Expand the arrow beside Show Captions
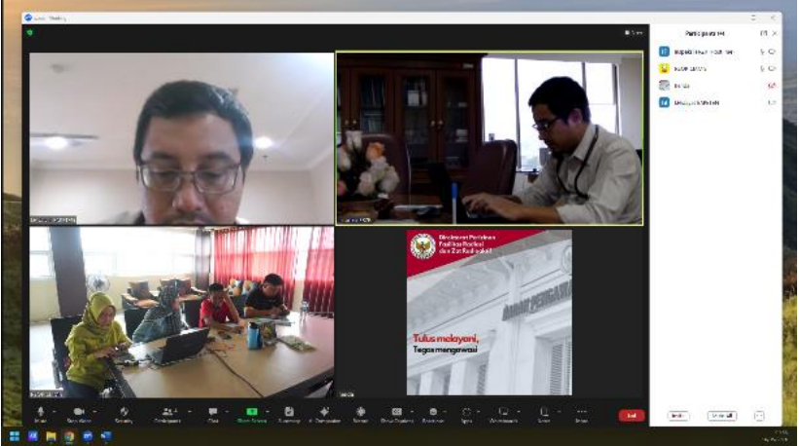The height and width of the screenshot is (446, 799). pyautogui.click(x=412, y=411)
